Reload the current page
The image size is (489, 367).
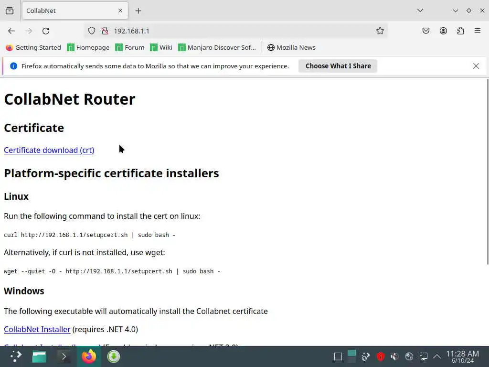[46, 31]
